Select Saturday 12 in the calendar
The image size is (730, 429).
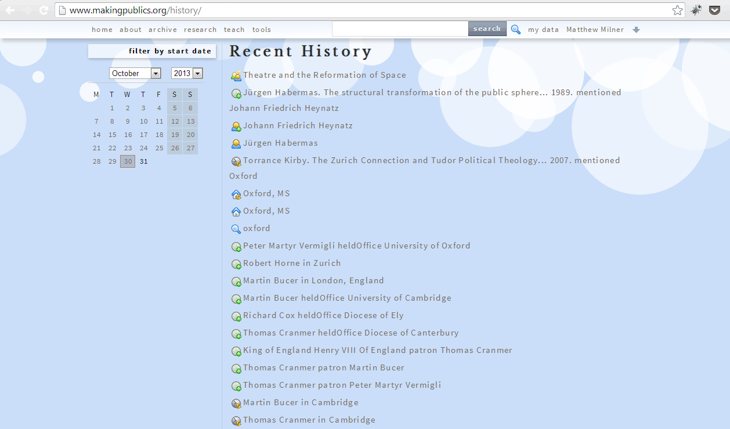point(175,121)
